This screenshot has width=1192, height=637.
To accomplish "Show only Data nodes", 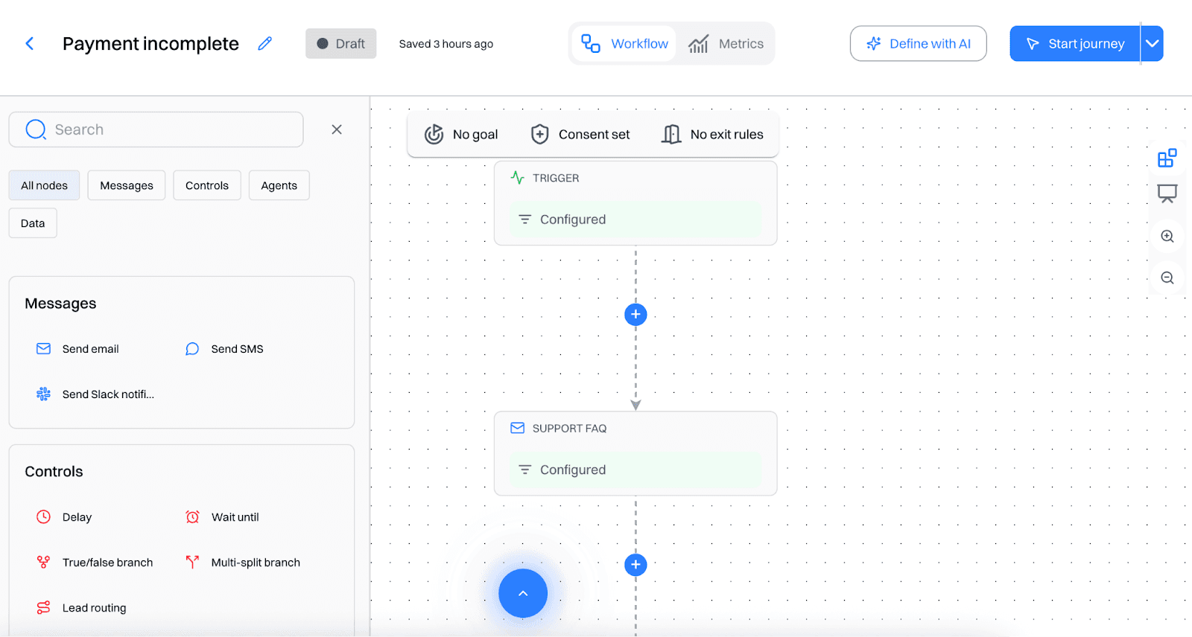I will pos(33,223).
